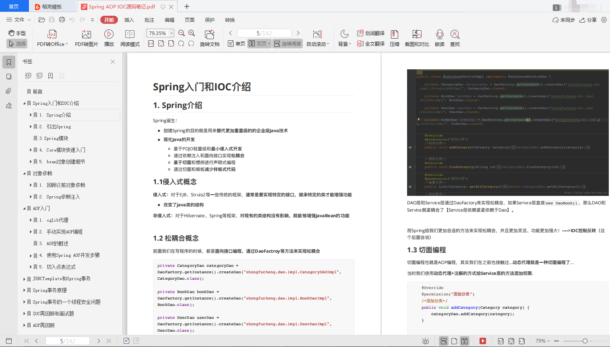Open the PDF转图片 tool
The width and height of the screenshot is (610, 347).
click(x=86, y=34)
